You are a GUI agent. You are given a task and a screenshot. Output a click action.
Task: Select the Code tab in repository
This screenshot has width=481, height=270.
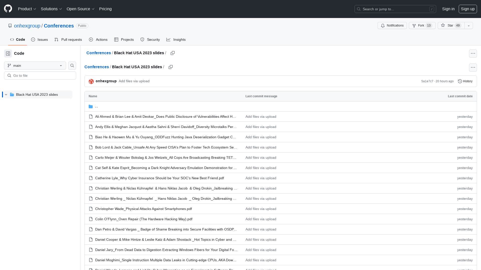pyautogui.click(x=17, y=39)
